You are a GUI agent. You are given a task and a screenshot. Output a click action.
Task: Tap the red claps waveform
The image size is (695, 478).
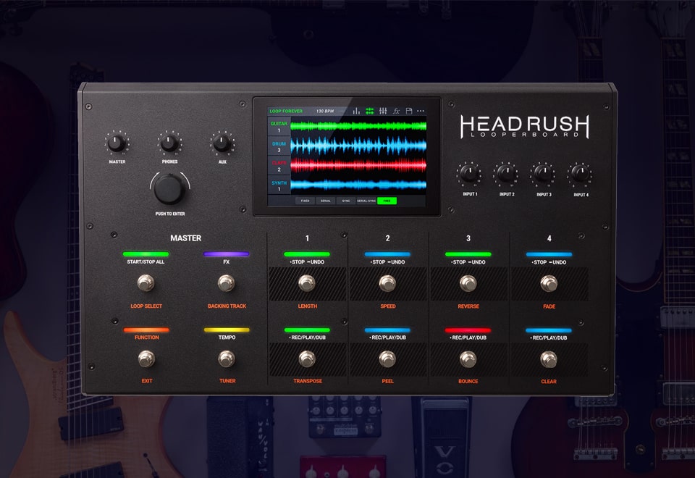pyautogui.click(x=358, y=165)
